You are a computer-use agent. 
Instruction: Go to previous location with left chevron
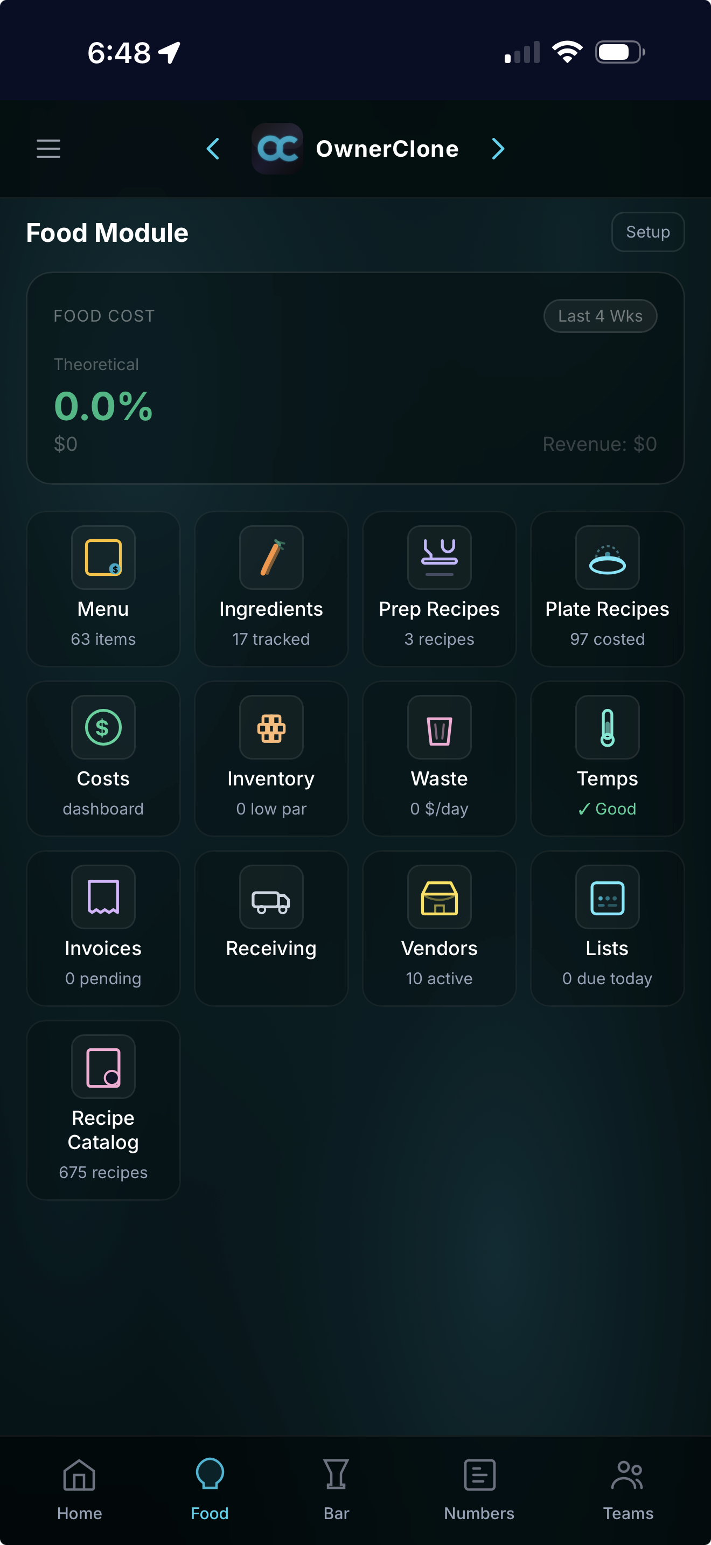[x=213, y=149]
